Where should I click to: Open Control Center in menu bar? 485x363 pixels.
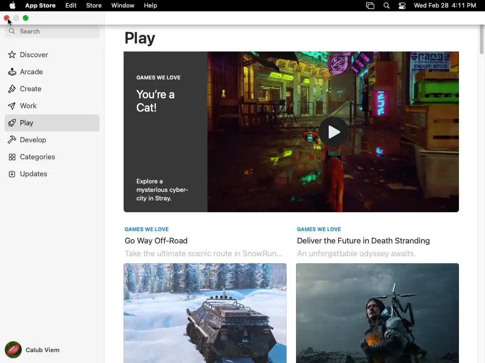click(402, 6)
